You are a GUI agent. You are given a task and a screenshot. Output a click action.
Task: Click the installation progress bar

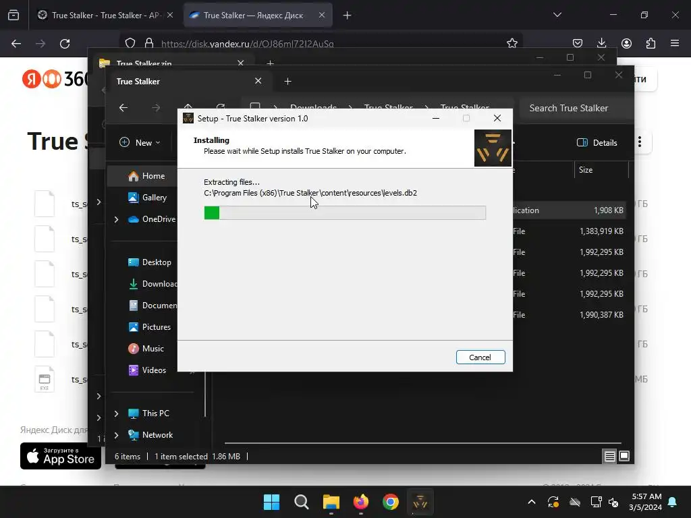[x=345, y=212]
